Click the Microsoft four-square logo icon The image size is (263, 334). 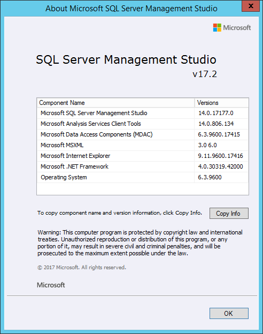pyautogui.click(x=217, y=27)
